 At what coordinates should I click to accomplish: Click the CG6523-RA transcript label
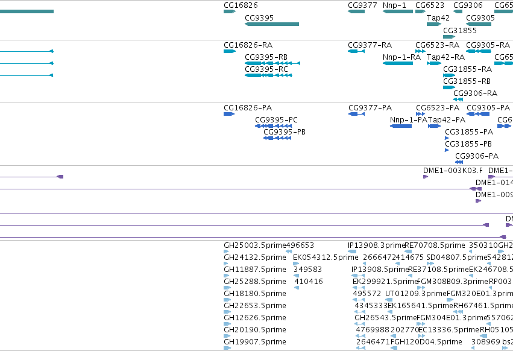click(x=438, y=45)
